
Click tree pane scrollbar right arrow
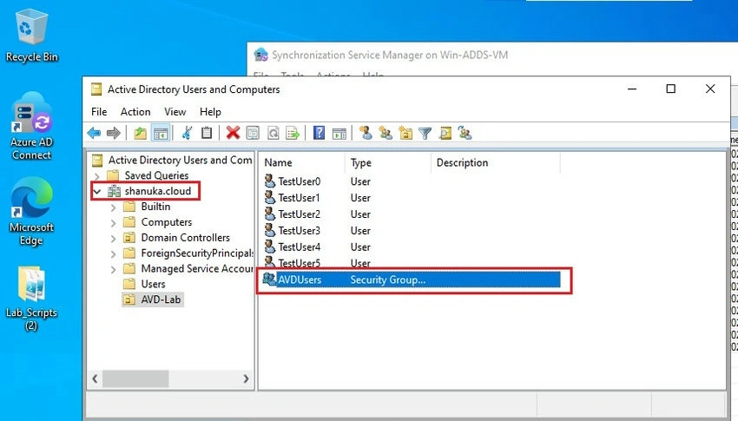(246, 378)
